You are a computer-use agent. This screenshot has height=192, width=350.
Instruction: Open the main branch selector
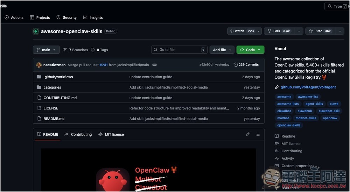[x=46, y=50]
